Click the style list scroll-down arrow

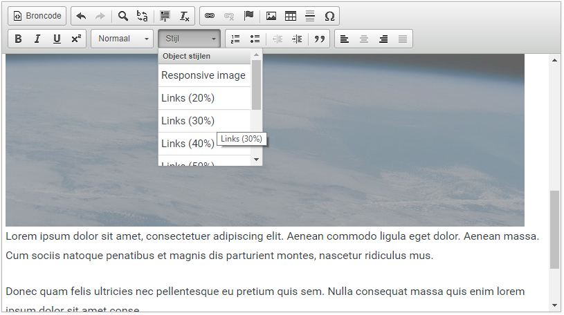coord(256,160)
